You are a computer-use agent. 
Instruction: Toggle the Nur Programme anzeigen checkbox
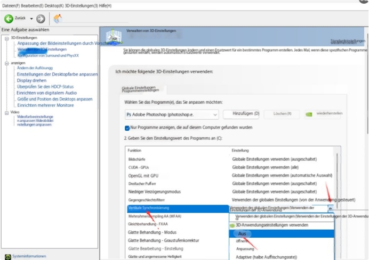pyautogui.click(x=127, y=128)
